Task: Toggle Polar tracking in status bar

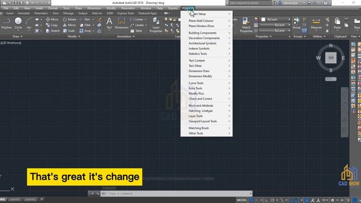Action: click(x=272, y=200)
